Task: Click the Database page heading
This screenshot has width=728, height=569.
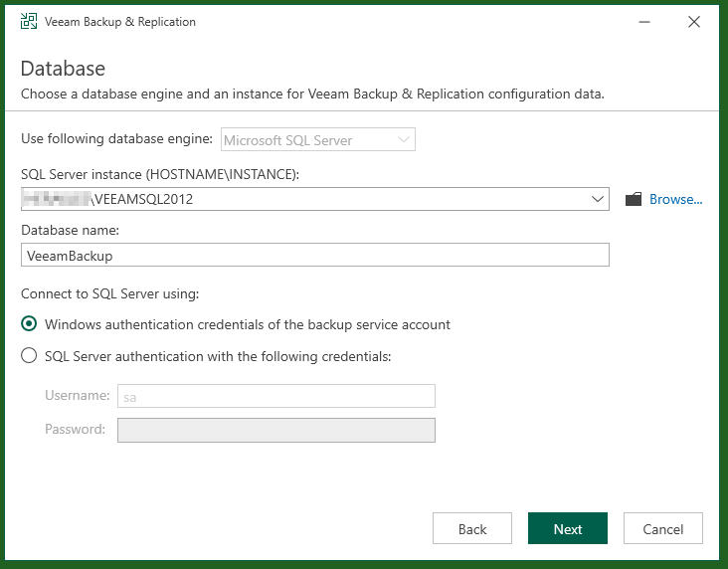Action: click(x=63, y=69)
